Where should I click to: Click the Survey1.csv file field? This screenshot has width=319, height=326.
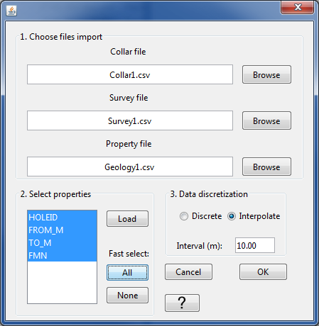click(130, 120)
